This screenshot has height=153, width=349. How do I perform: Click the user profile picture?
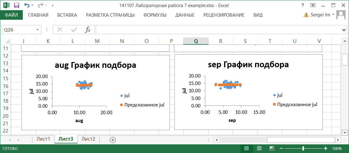tap(341, 15)
